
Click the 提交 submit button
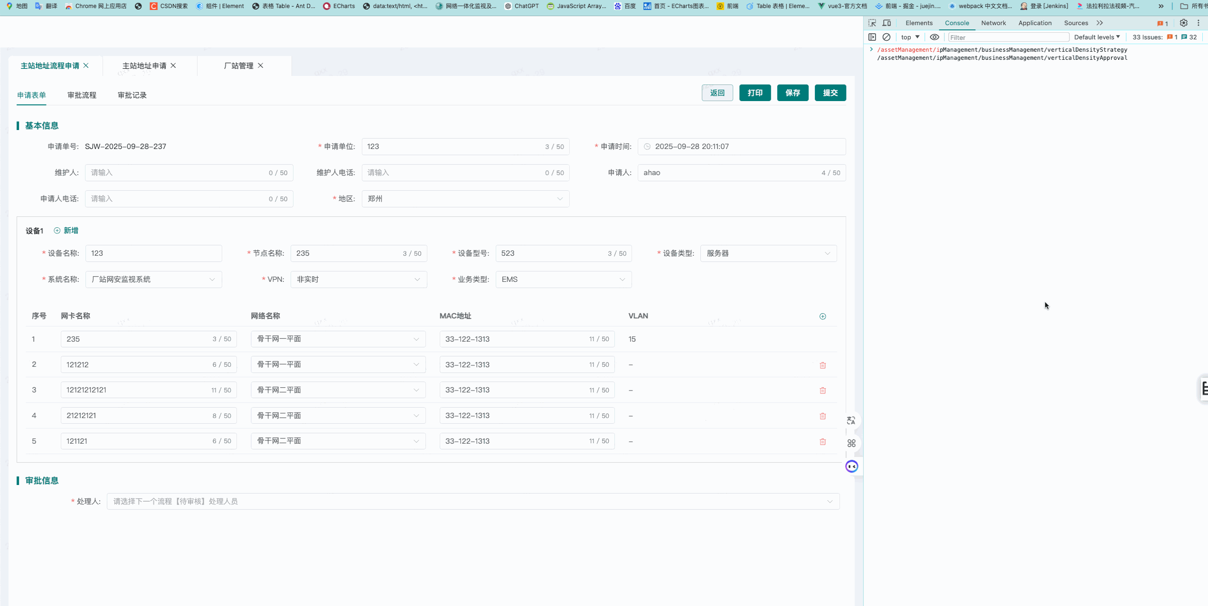coord(830,93)
